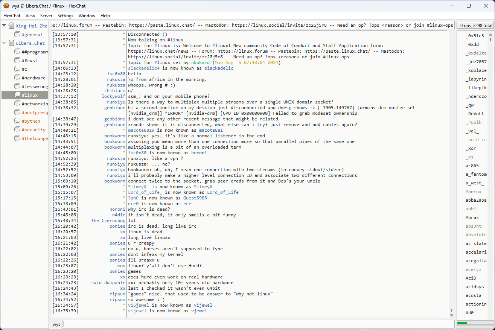Click the channel icon next to ##rust
495x330 pixels.
17,61
